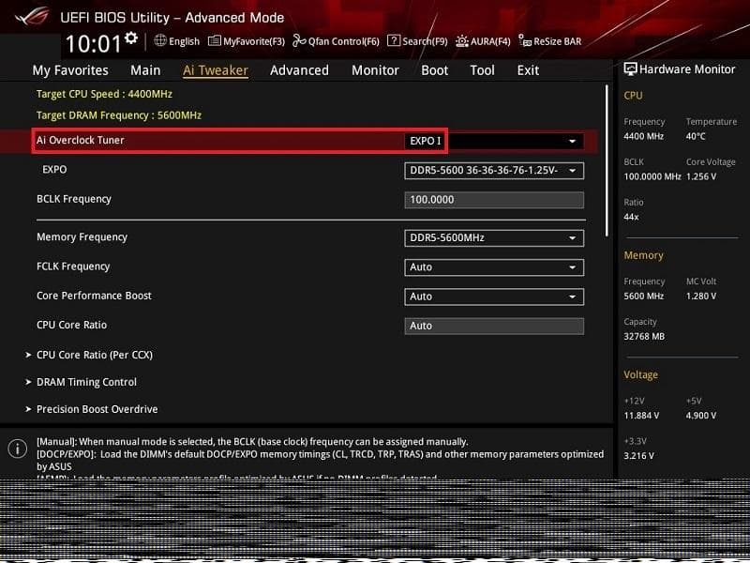Click the MC Volt value 1.280 V
The width and height of the screenshot is (750, 563).
pos(701,297)
